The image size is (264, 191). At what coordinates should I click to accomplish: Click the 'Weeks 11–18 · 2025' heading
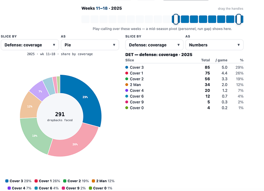click(102, 8)
